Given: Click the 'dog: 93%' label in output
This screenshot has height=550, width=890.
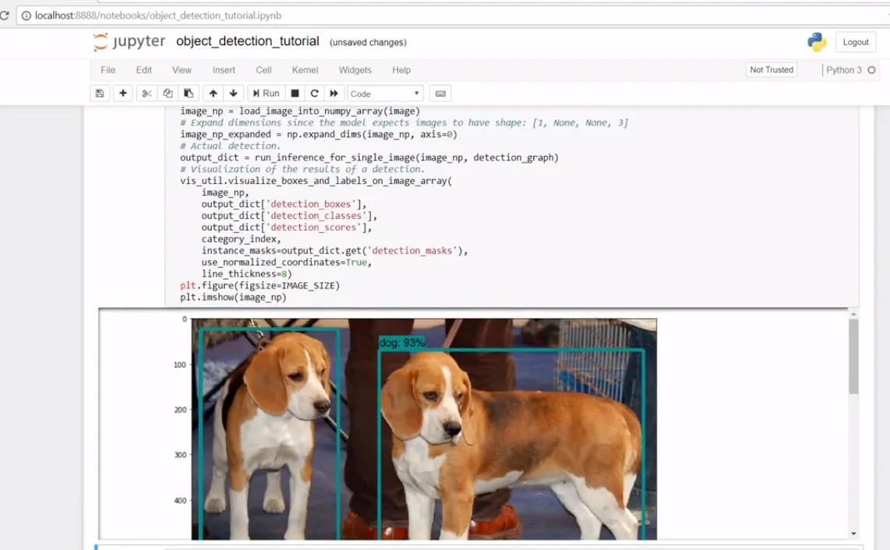Looking at the screenshot, I should (x=401, y=343).
